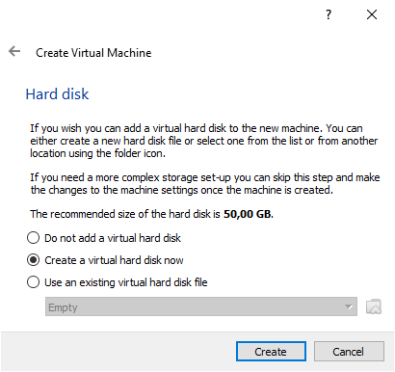Select the "Do not add a virtual hard disk" radio button
395x372 pixels.
[33, 238]
